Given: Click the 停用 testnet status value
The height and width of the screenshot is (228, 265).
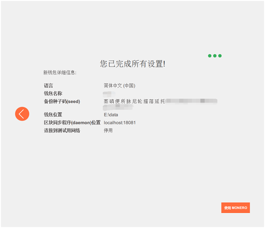Looking at the screenshot, I should pos(108,130).
